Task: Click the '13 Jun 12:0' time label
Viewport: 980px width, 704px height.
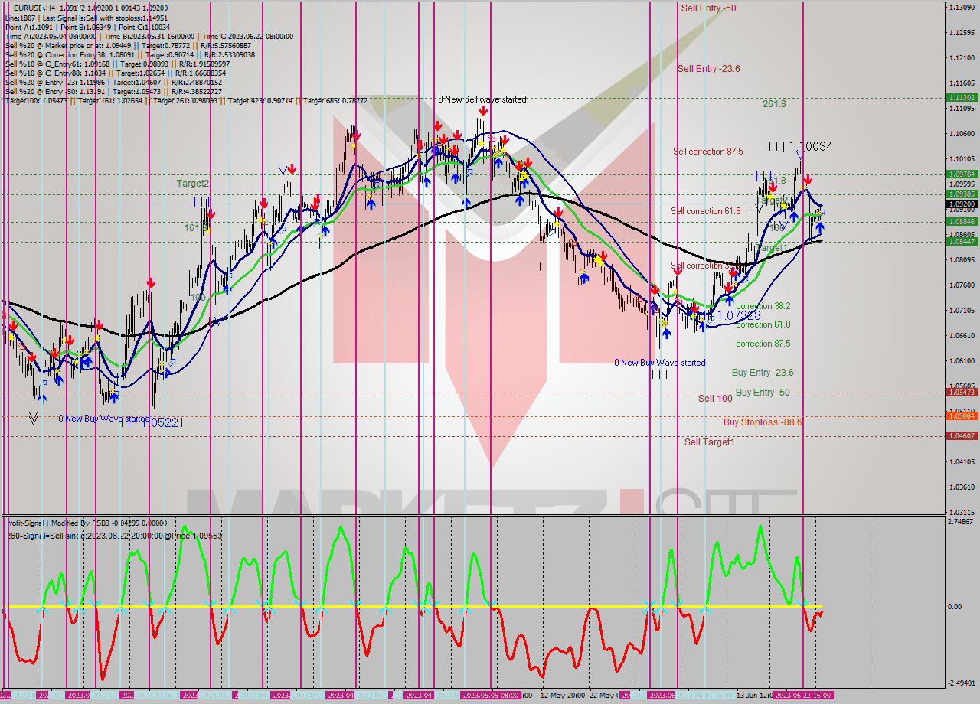Action: tap(755, 696)
